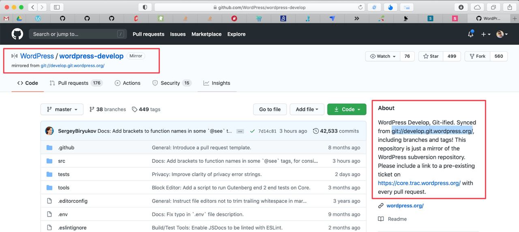Image resolution: width=519 pixels, height=232 pixels.
Task: Click the .env file icon
Action: 49,214
